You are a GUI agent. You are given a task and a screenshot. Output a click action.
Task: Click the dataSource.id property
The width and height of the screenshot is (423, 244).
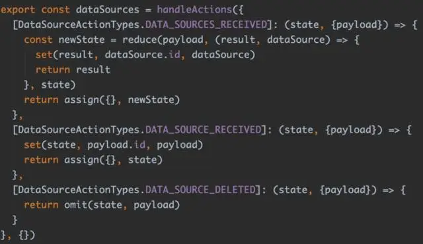tap(142, 55)
